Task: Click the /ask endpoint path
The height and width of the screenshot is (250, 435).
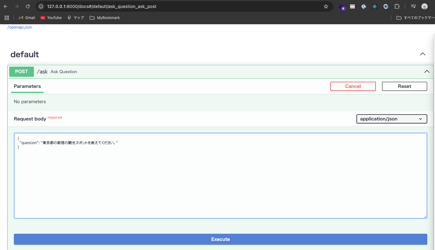Action: pyautogui.click(x=42, y=72)
